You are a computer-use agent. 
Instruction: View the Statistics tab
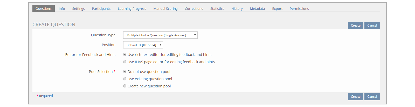(217, 9)
